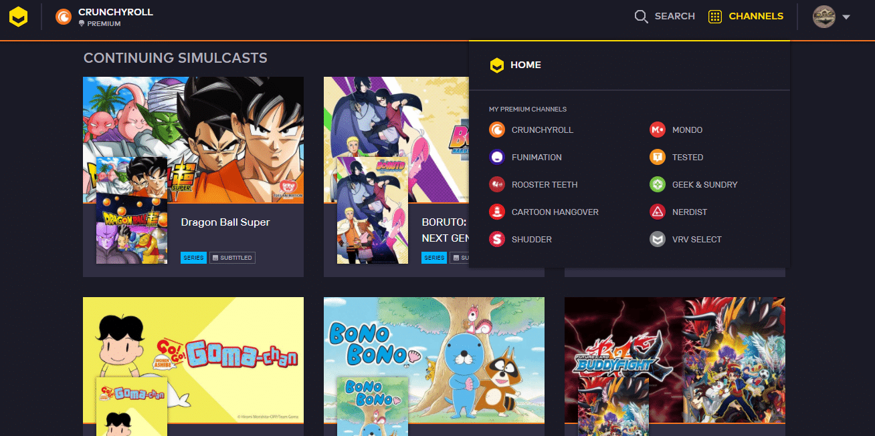Select CARTOON HANGOVER channel entry
The width and height of the screenshot is (875, 436).
555,212
